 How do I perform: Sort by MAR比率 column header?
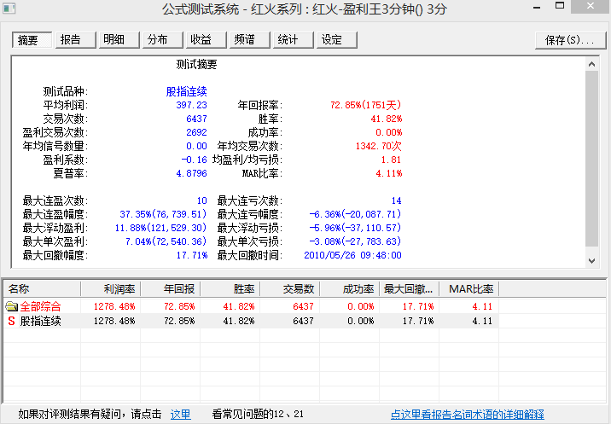click(469, 289)
